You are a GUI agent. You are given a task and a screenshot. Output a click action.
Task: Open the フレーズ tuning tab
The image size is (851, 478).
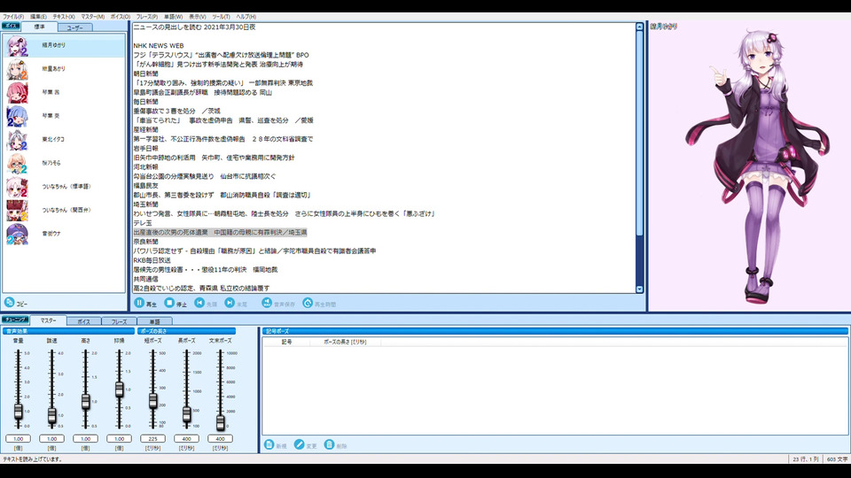click(x=120, y=321)
